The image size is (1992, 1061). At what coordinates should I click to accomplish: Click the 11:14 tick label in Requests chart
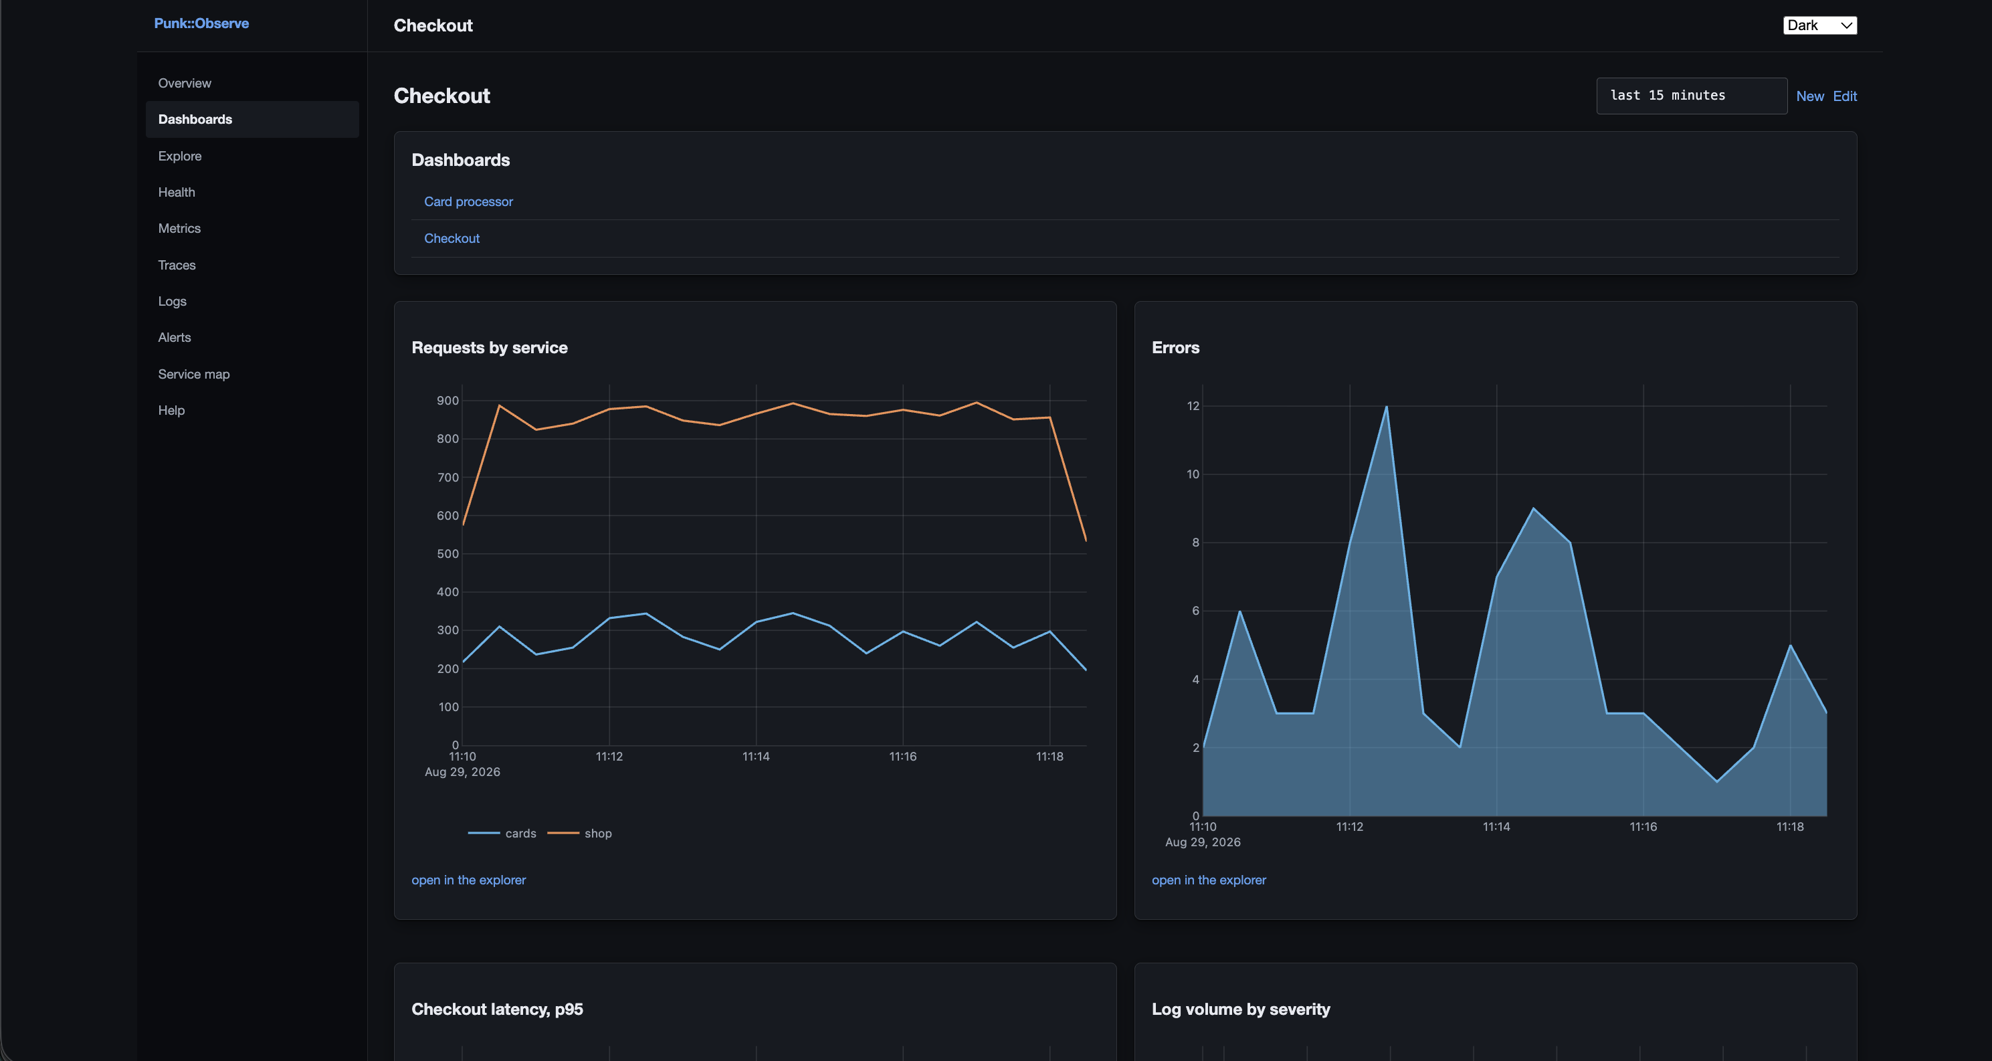[755, 757]
